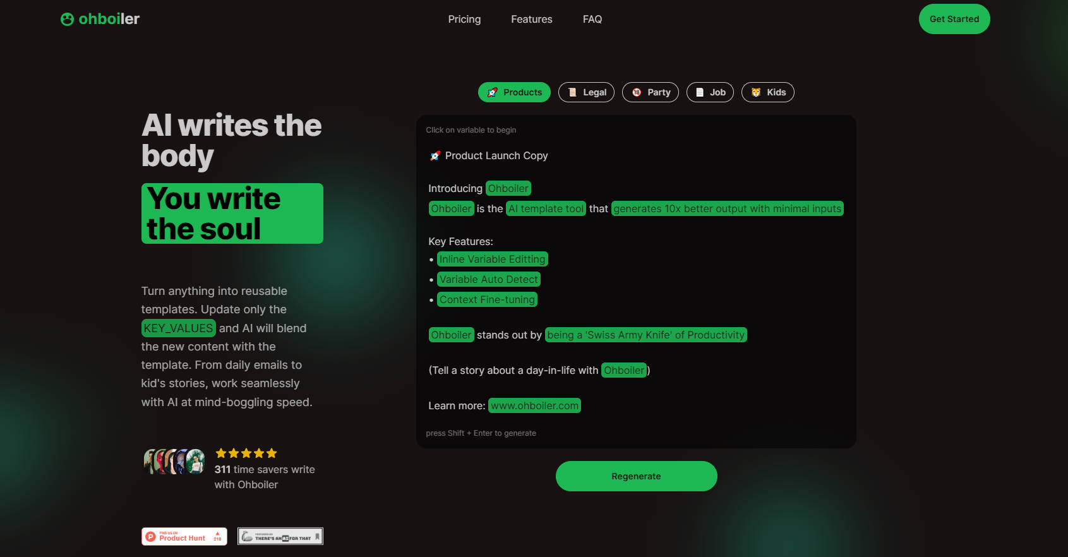Click the ohboiler smiley logo icon
The image size is (1068, 557).
pos(67,20)
